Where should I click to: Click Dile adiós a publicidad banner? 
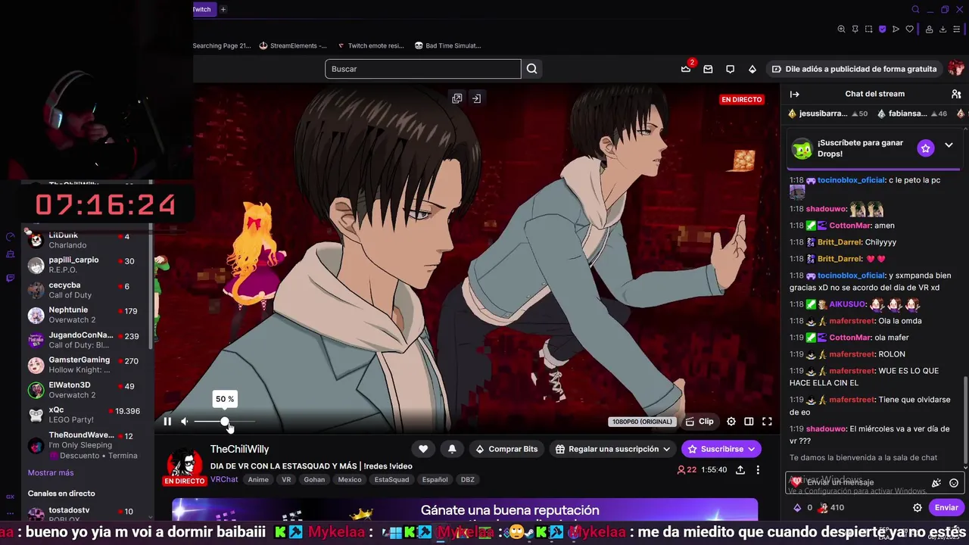[854, 69]
